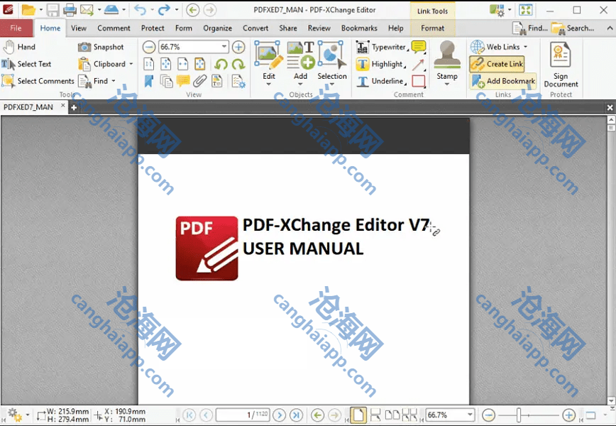Open the Selection dropdown
Image resolution: width=616 pixels, height=426 pixels.
[332, 84]
